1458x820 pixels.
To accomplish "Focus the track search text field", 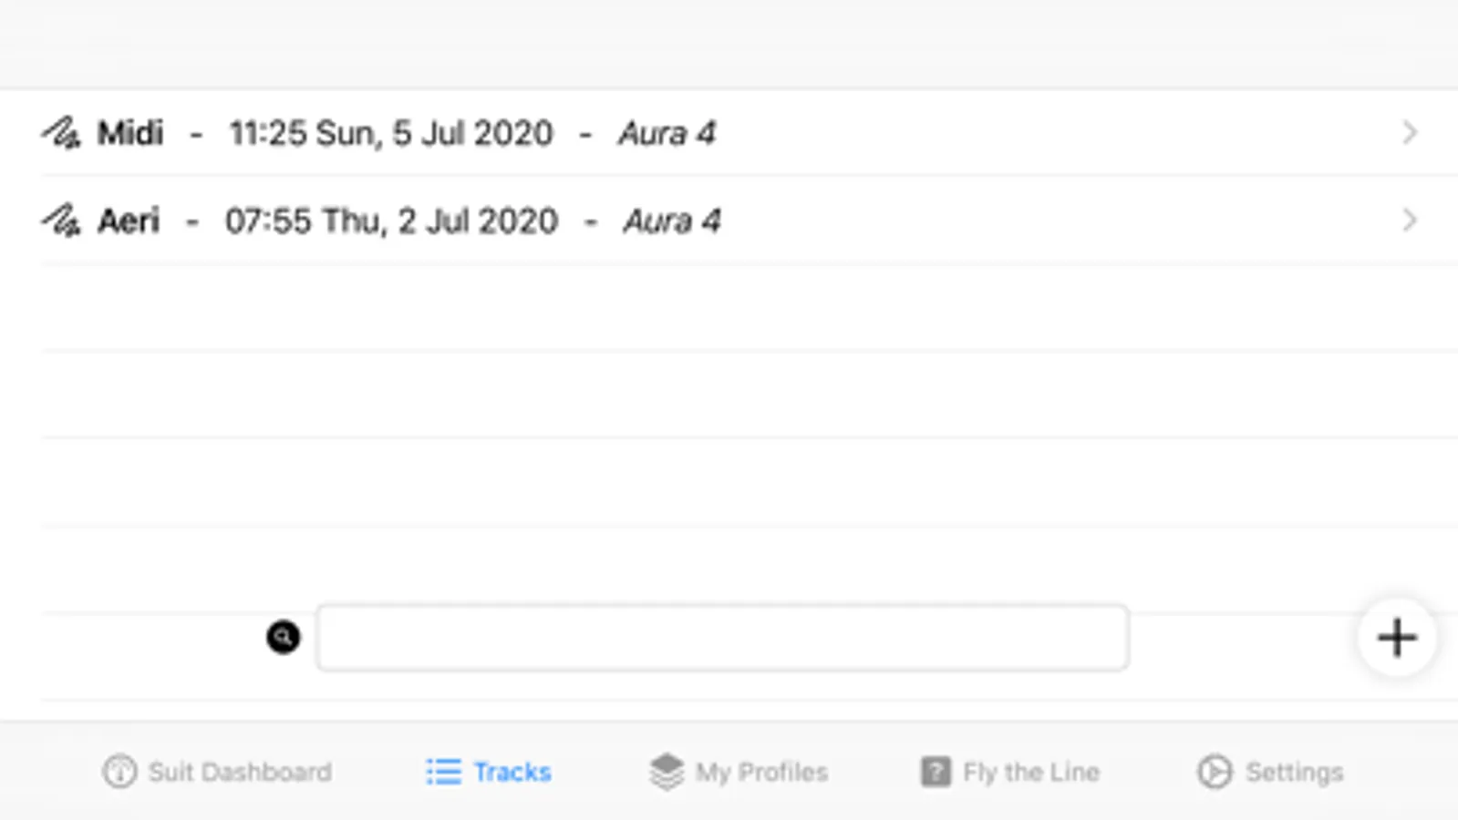I will coord(722,638).
